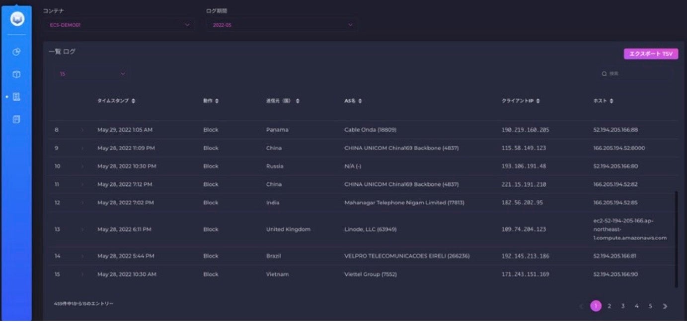Select Linode, LLC (63949) cell
Image resolution: width=687 pixels, height=322 pixels.
point(370,229)
